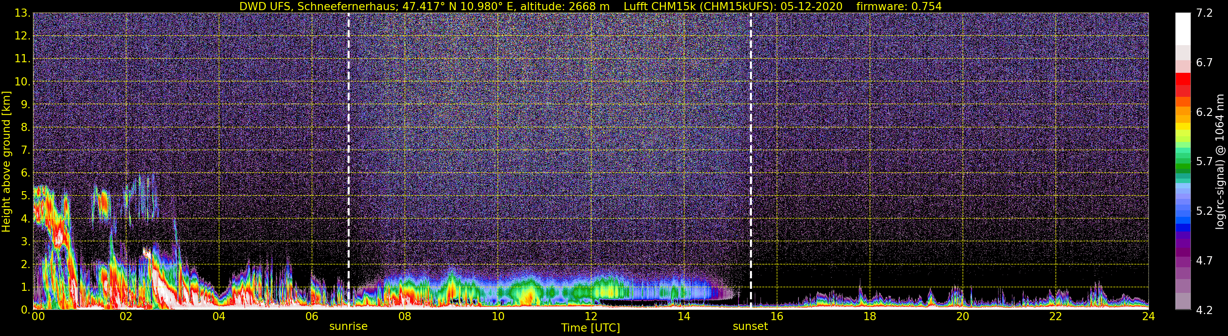Click the '5.' height tick label

point(26,196)
